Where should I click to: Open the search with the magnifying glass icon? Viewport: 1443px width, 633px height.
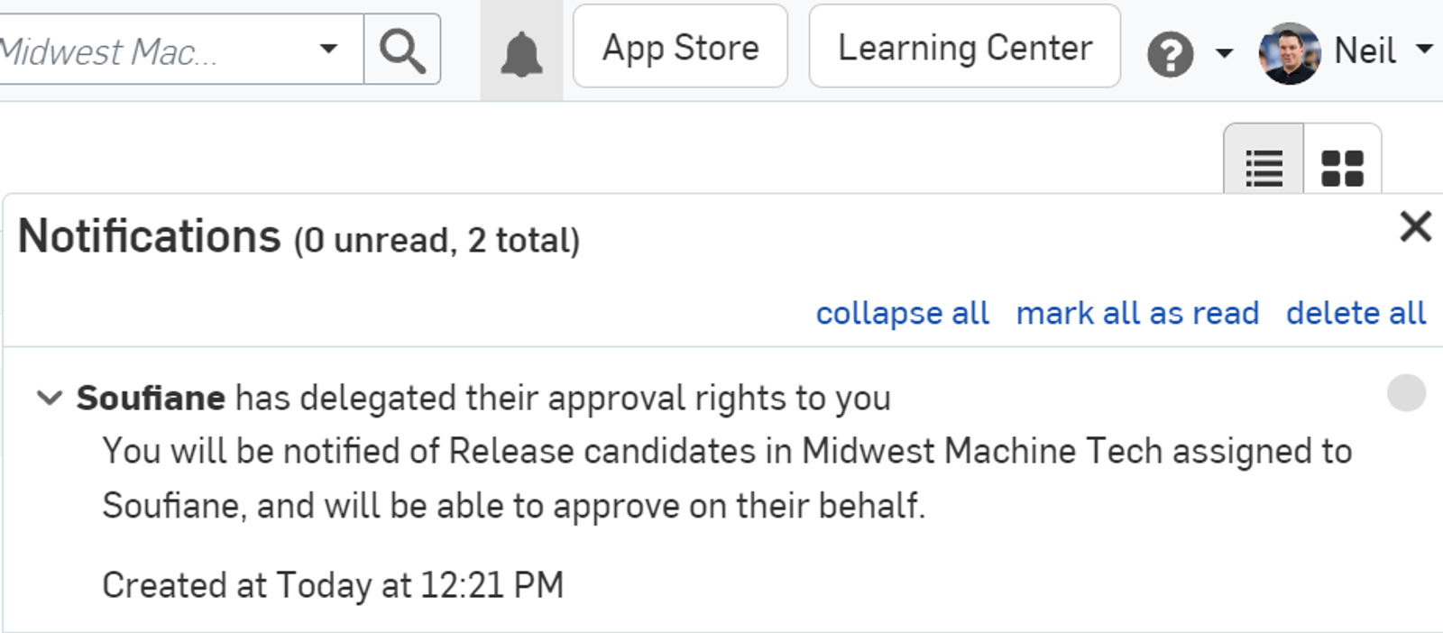pyautogui.click(x=402, y=50)
